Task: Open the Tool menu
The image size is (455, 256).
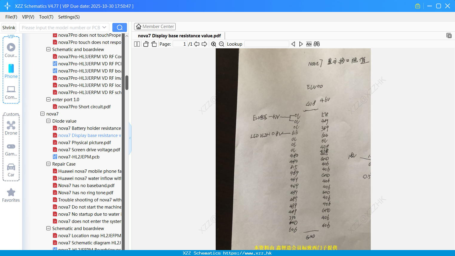Action: 46,17
